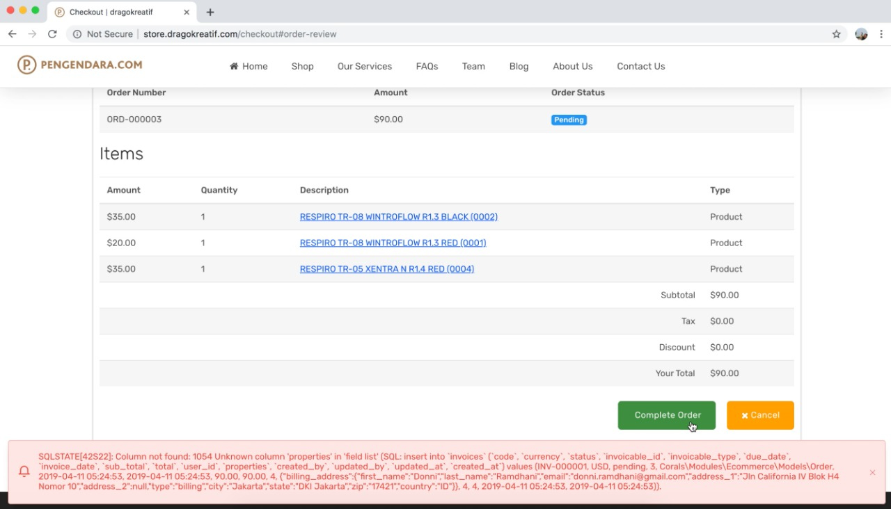This screenshot has height=509, width=891.
Task: Click the orange Cancel button
Action: (759, 415)
